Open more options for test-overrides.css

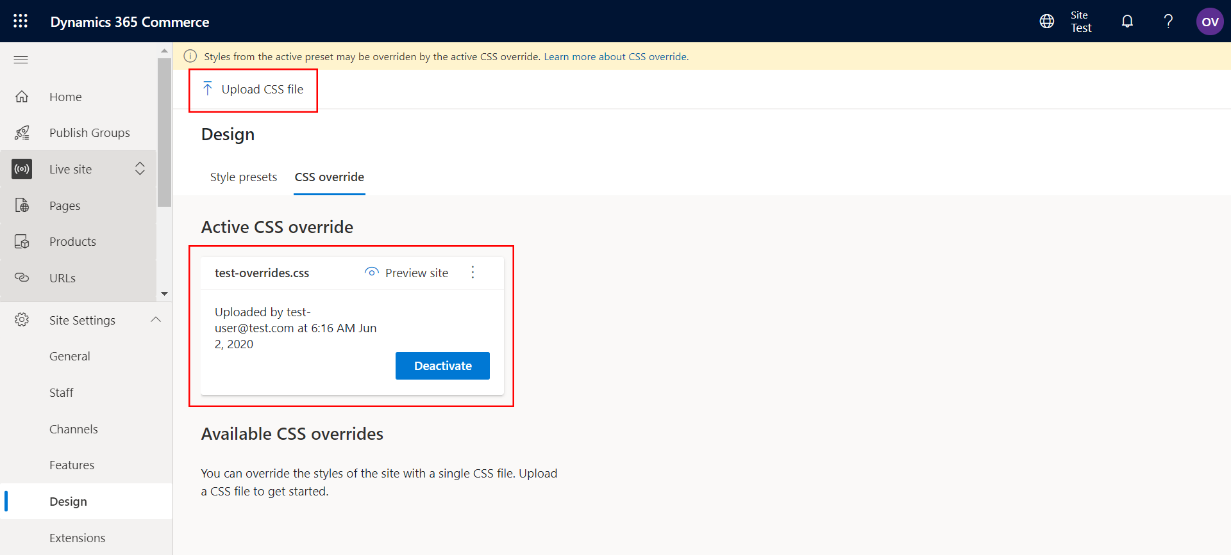coord(473,273)
